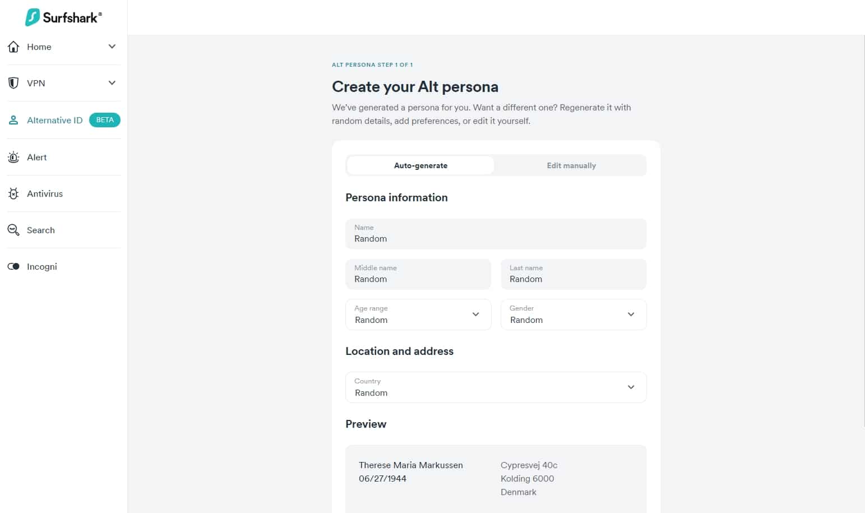Image resolution: width=865 pixels, height=513 pixels.
Task: Open the Age range dropdown
Action: click(418, 315)
